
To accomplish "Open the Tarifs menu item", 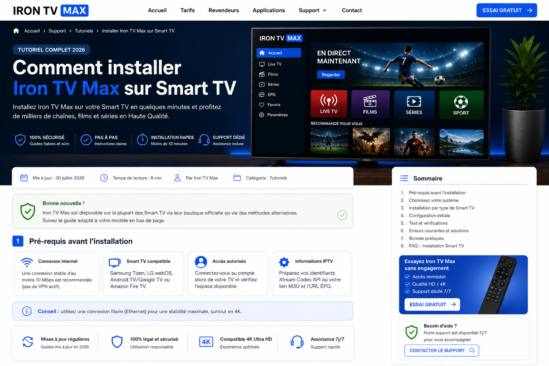I will [188, 10].
